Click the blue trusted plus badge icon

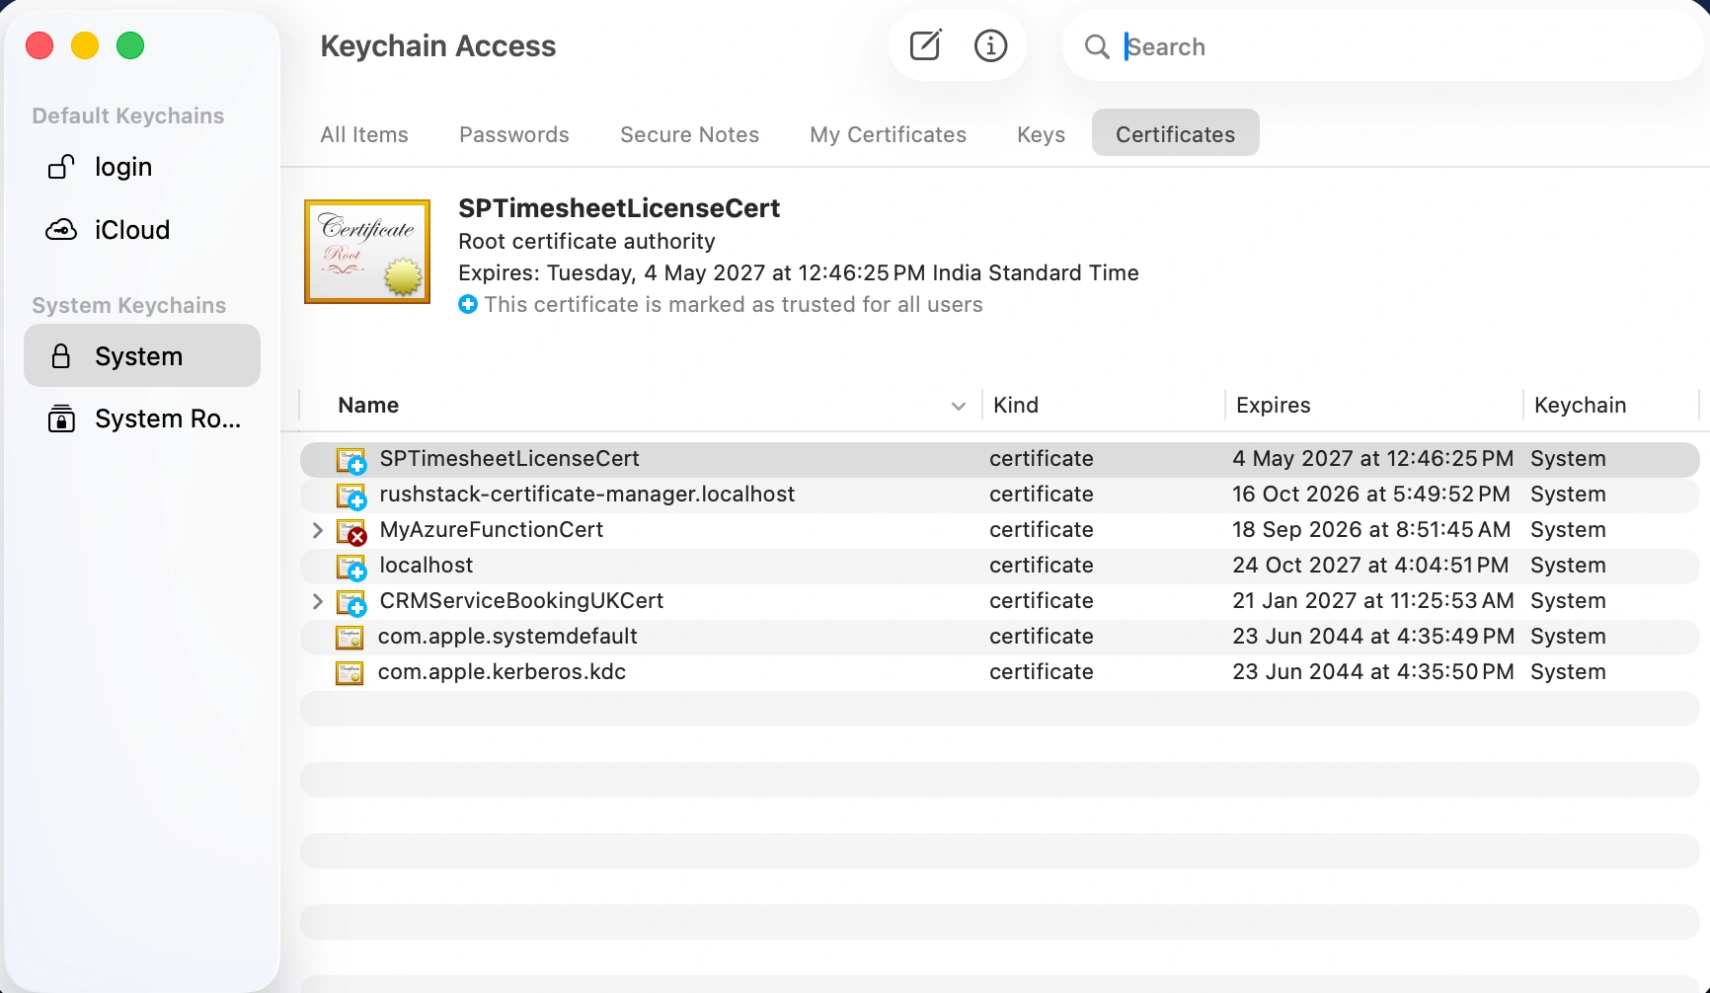click(468, 304)
